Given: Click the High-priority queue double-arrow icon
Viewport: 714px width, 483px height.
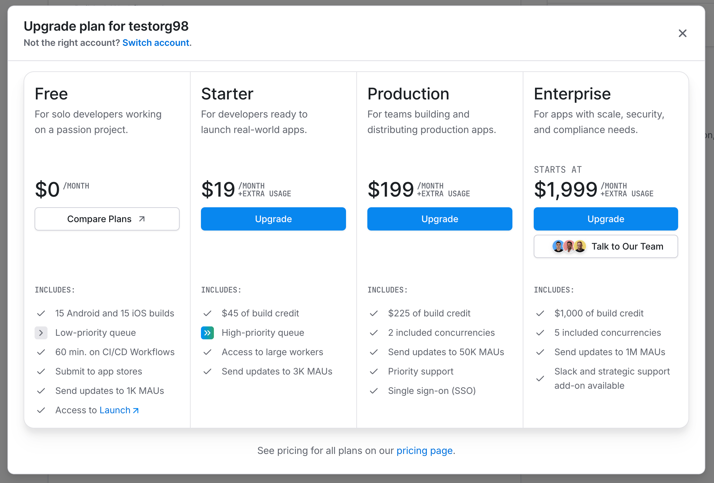Looking at the screenshot, I should click(x=207, y=333).
